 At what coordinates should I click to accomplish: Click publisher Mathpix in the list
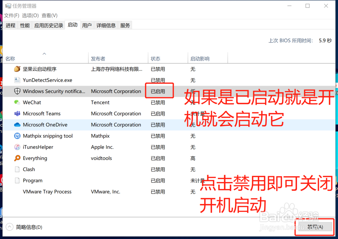coord(100,136)
